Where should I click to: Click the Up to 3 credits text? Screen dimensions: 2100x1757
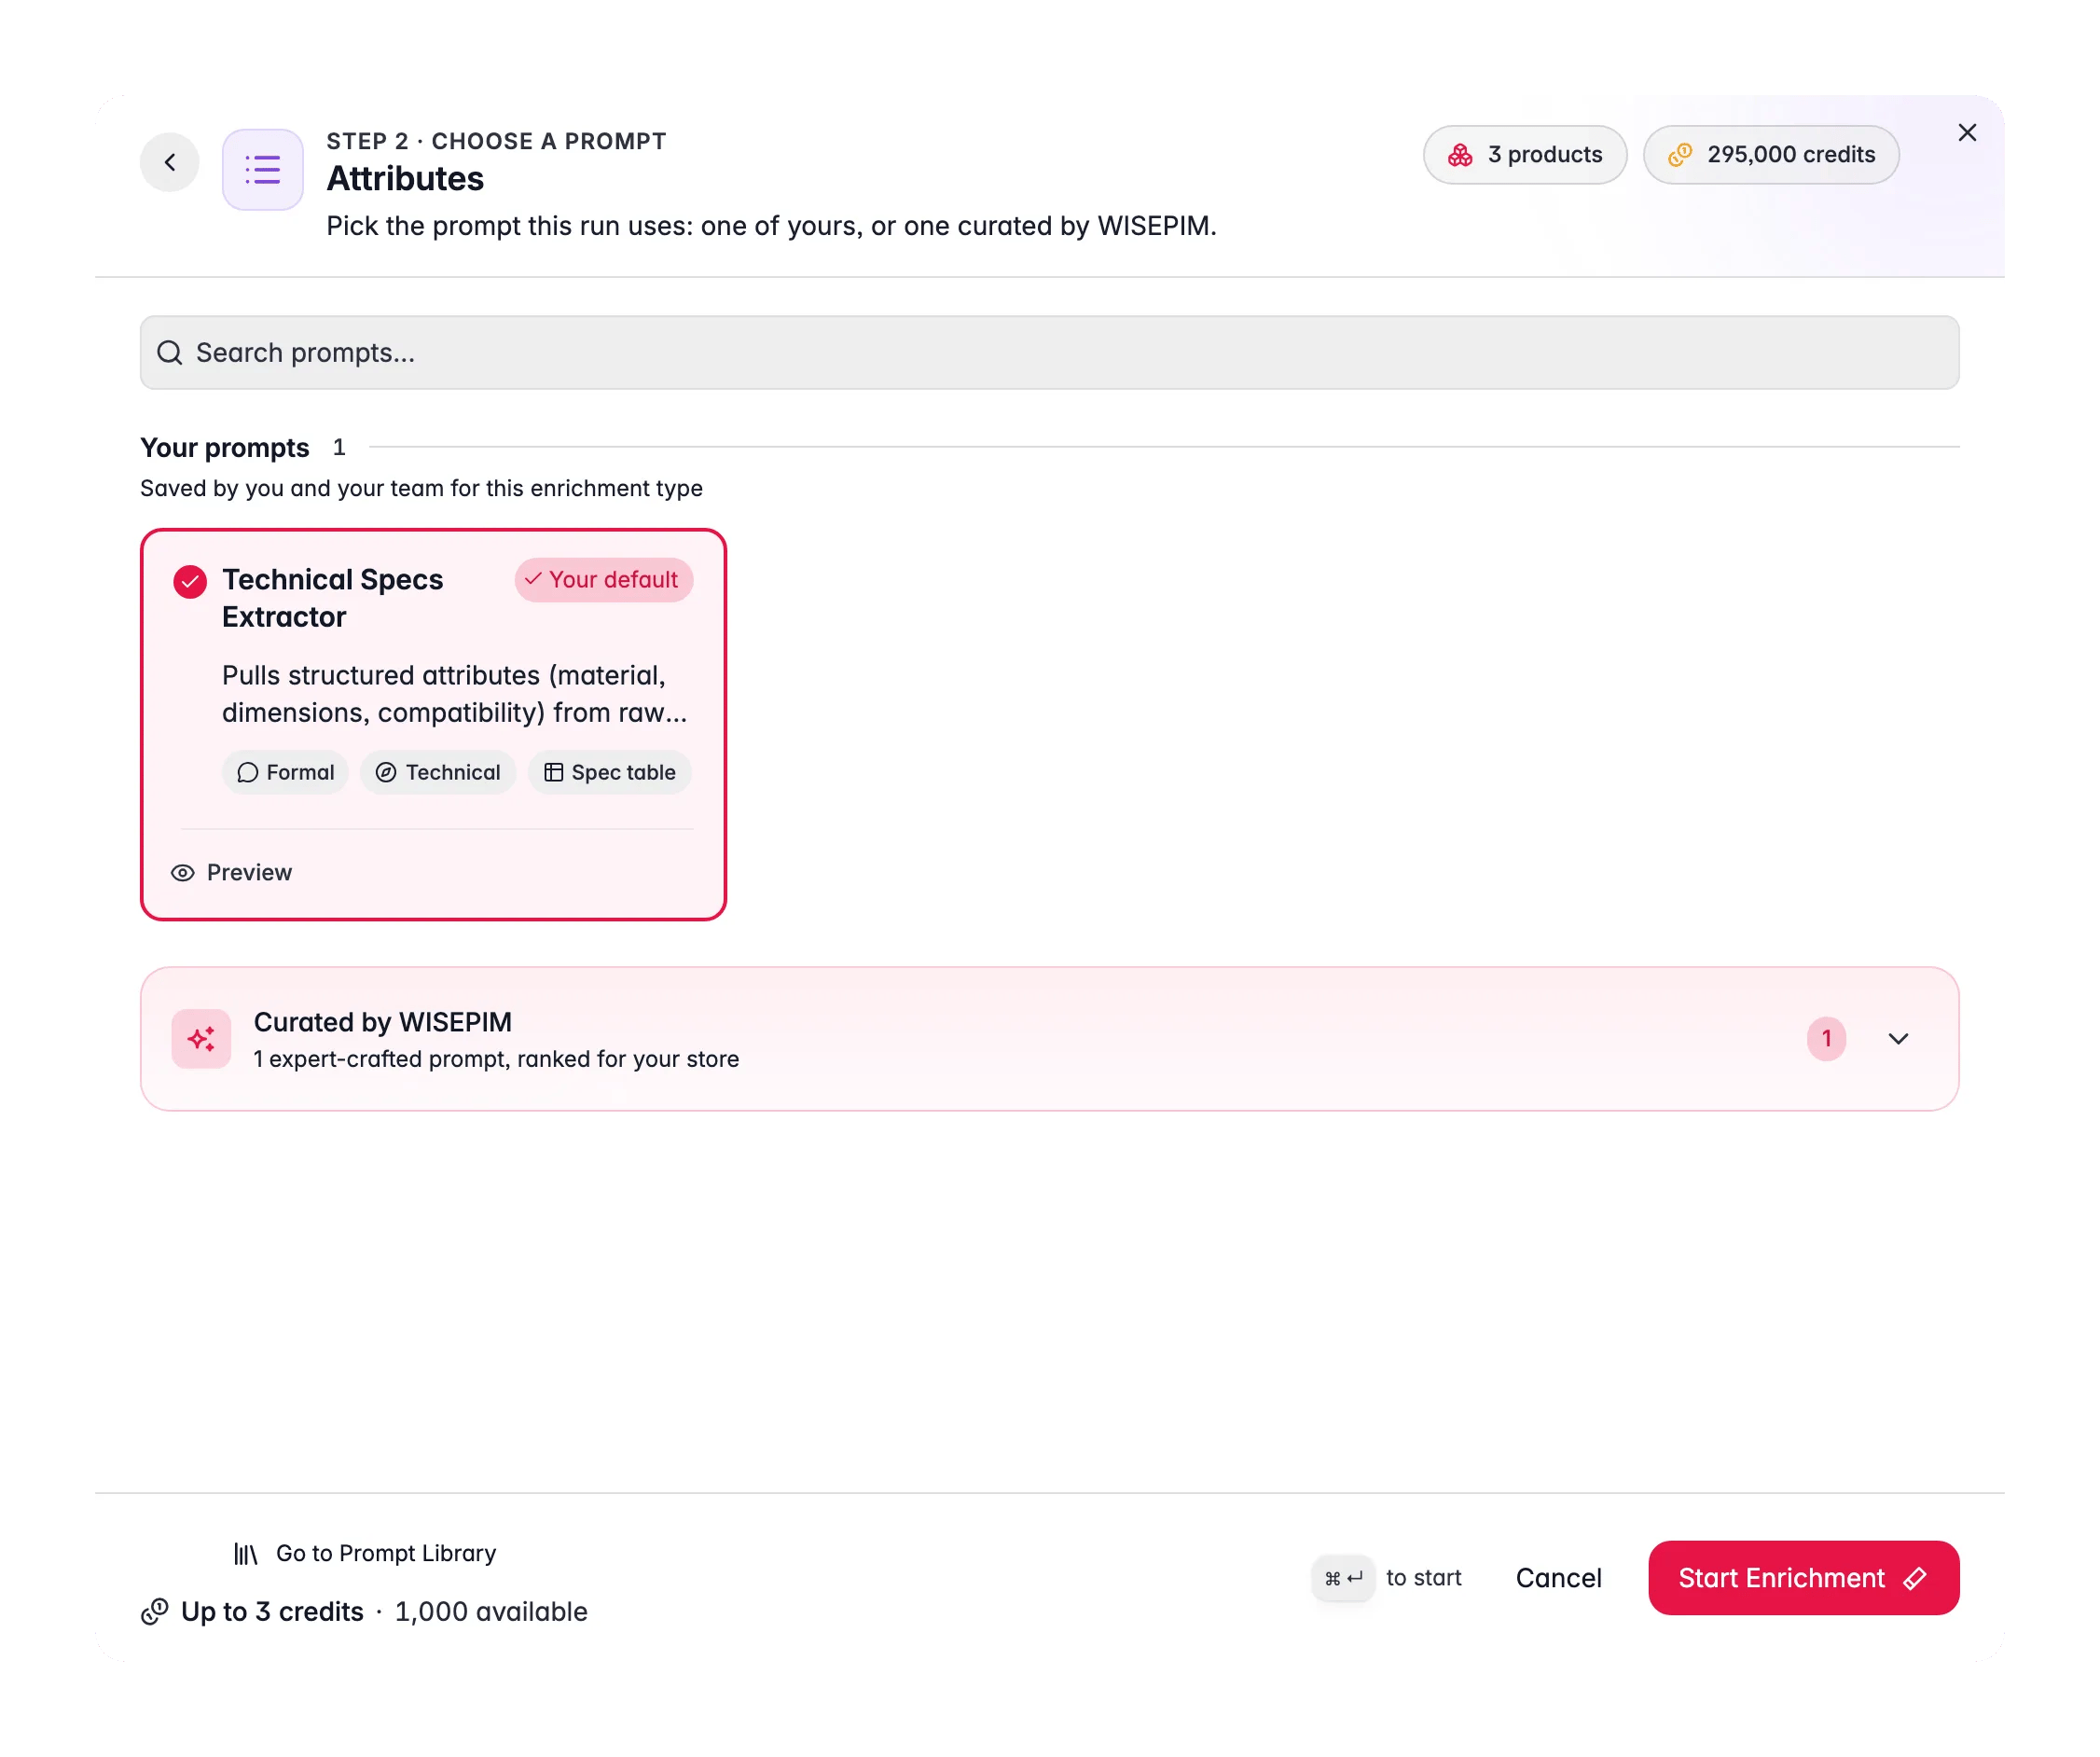coord(272,1612)
